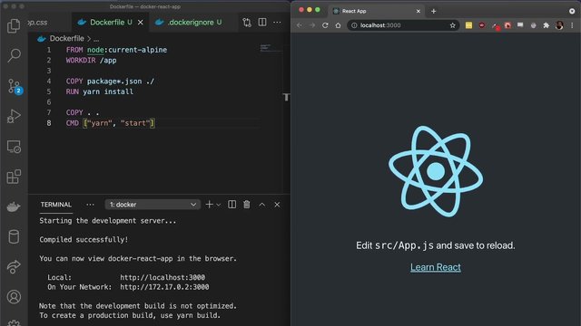Go forward in the browser
This screenshot has width=581, height=326.
point(312,25)
